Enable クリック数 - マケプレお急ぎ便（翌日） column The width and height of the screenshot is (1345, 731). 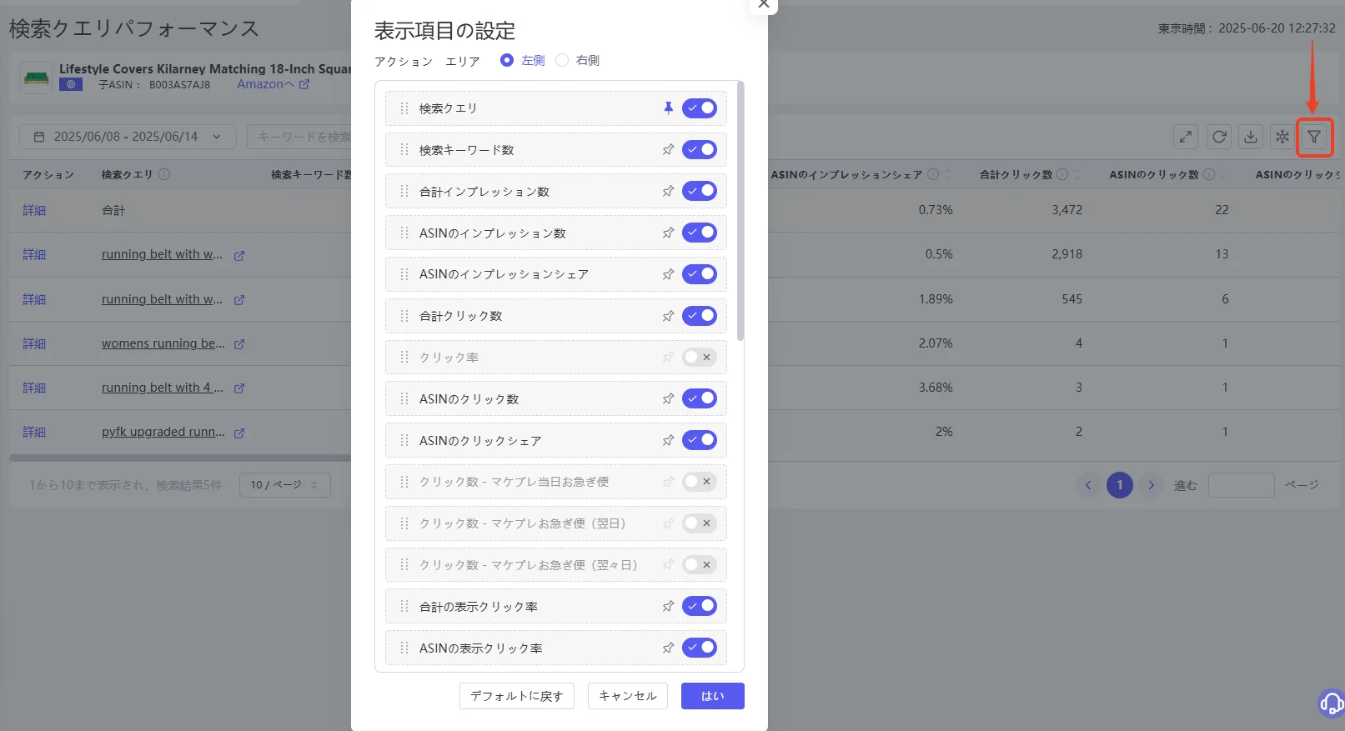click(700, 523)
